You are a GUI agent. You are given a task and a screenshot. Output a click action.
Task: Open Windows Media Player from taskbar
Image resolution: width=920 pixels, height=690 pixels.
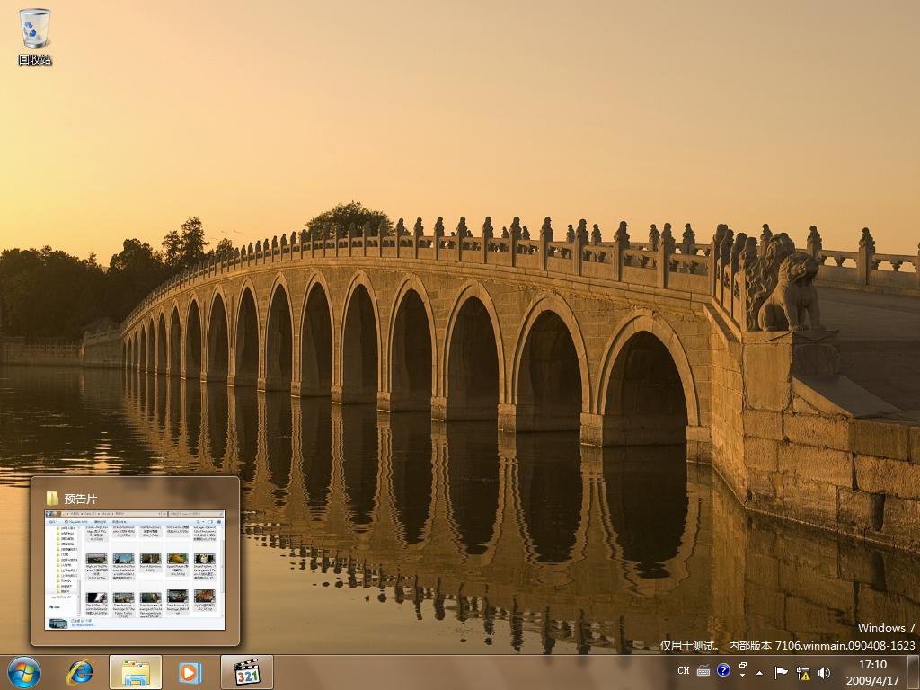coord(190,672)
